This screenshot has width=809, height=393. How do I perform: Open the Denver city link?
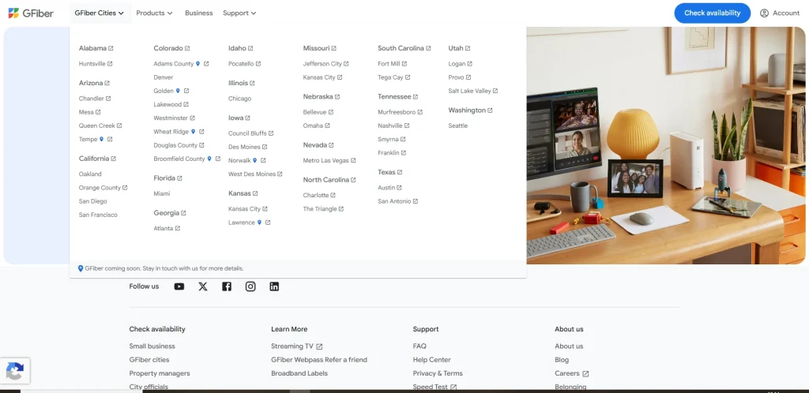(x=163, y=77)
